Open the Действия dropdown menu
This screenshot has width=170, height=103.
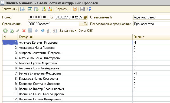pos(9,9)
